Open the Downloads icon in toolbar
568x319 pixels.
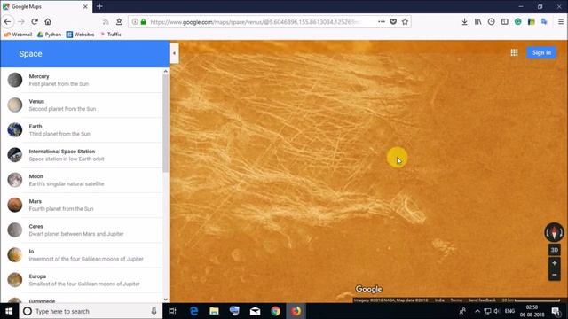[x=464, y=21]
